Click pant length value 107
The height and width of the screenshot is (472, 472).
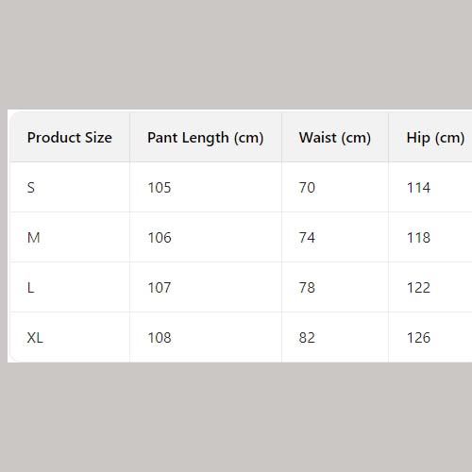point(160,288)
